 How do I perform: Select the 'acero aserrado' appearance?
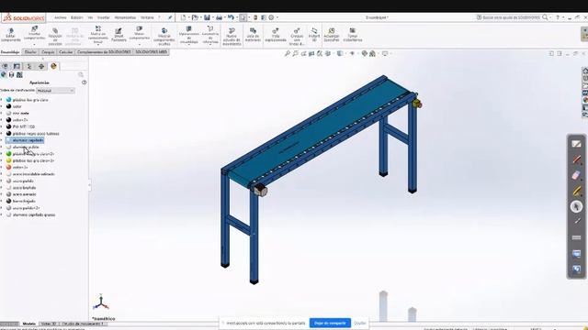click(x=25, y=194)
